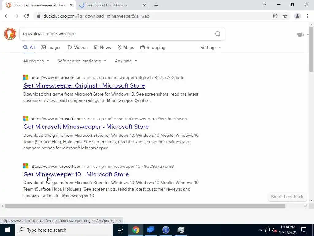Click the vertical scrollbar thumb

pos(311,49)
